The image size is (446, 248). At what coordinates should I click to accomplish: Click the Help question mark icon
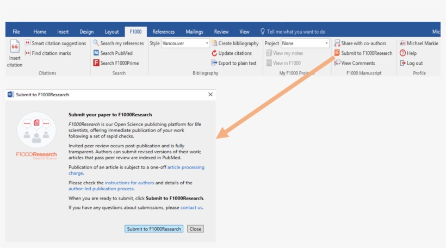402,53
